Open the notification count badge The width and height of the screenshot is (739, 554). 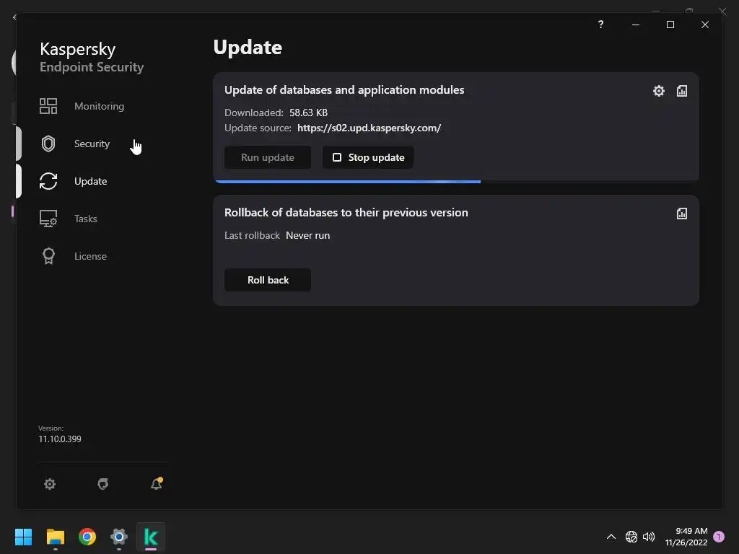719,537
